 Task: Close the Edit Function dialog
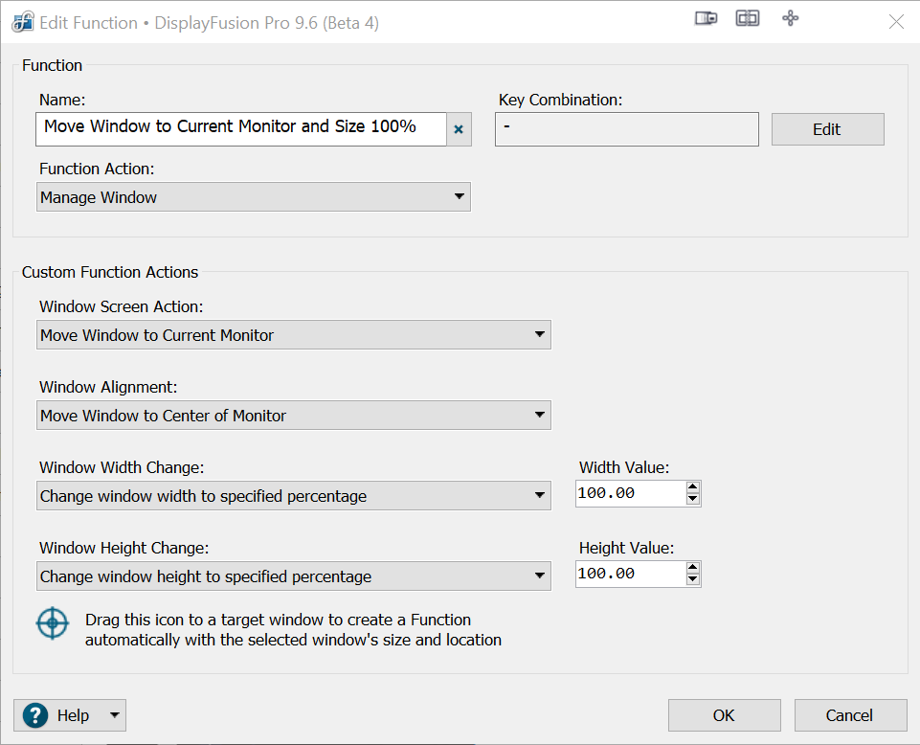(x=896, y=22)
